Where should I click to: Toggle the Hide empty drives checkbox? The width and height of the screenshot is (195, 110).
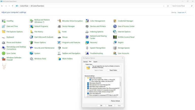(88, 83)
